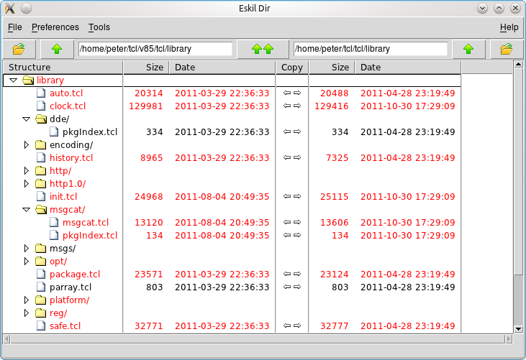The image size is (526, 360).
Task: Collapse the msgcat/ folder
Action: point(27,210)
